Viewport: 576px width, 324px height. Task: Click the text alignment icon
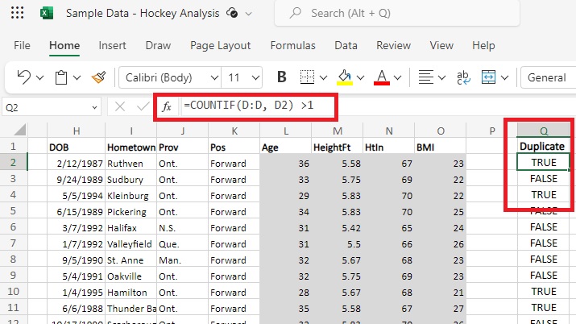click(425, 77)
